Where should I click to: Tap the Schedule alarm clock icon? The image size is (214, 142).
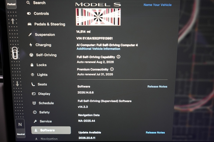(34, 103)
